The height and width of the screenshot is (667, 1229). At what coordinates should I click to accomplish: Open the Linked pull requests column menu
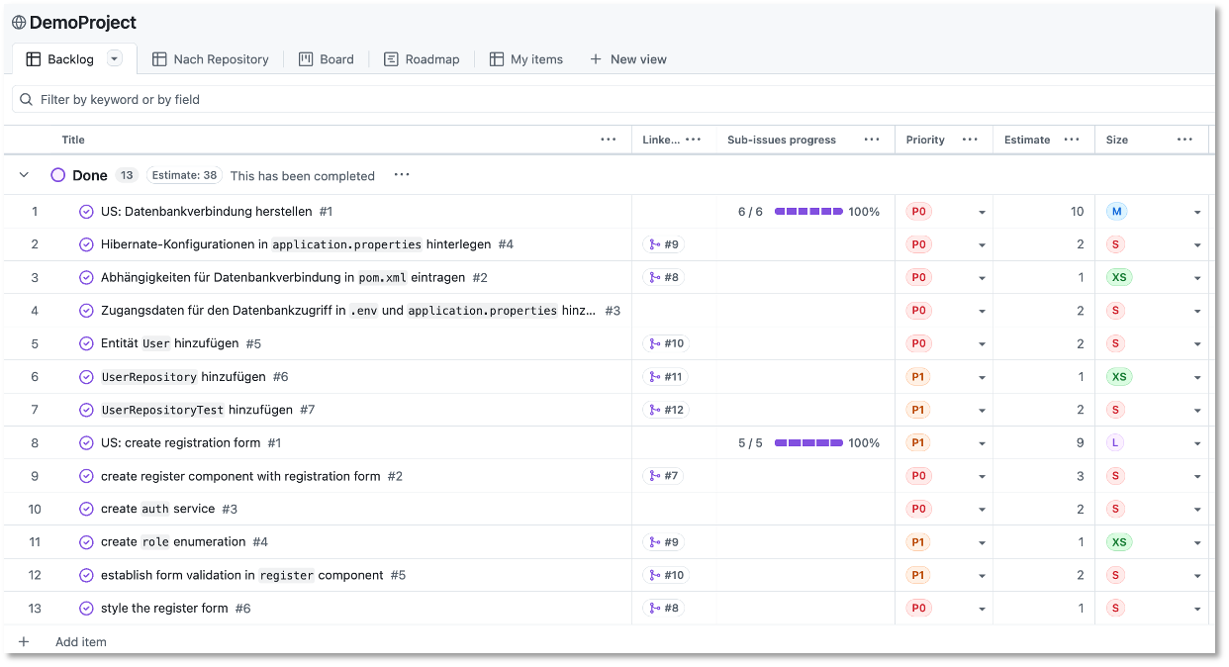click(693, 140)
